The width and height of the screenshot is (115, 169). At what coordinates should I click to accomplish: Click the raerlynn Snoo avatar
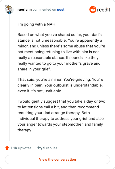[x=9, y=9]
